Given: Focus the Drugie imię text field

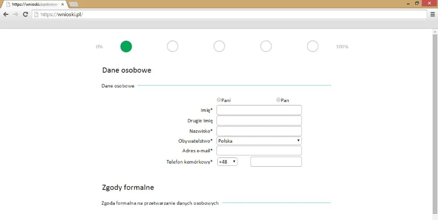Looking at the screenshot, I should click(259, 121).
